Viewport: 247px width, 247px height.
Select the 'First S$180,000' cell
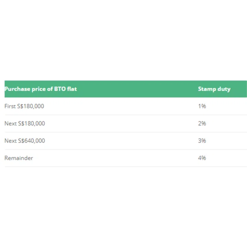point(24,106)
